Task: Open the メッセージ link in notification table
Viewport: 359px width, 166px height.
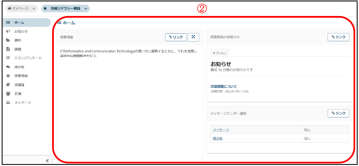Action: pyautogui.click(x=221, y=130)
